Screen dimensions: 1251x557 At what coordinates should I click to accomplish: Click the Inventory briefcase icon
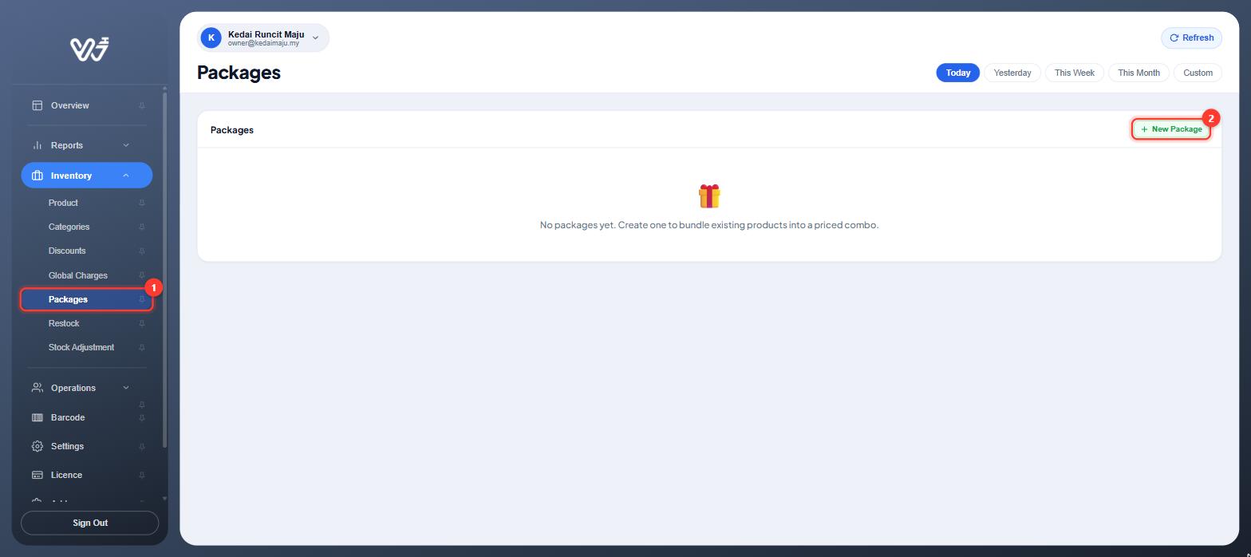tap(37, 176)
